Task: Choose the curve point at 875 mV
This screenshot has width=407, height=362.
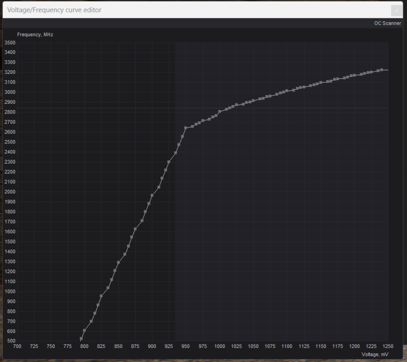Action: [x=135, y=229]
